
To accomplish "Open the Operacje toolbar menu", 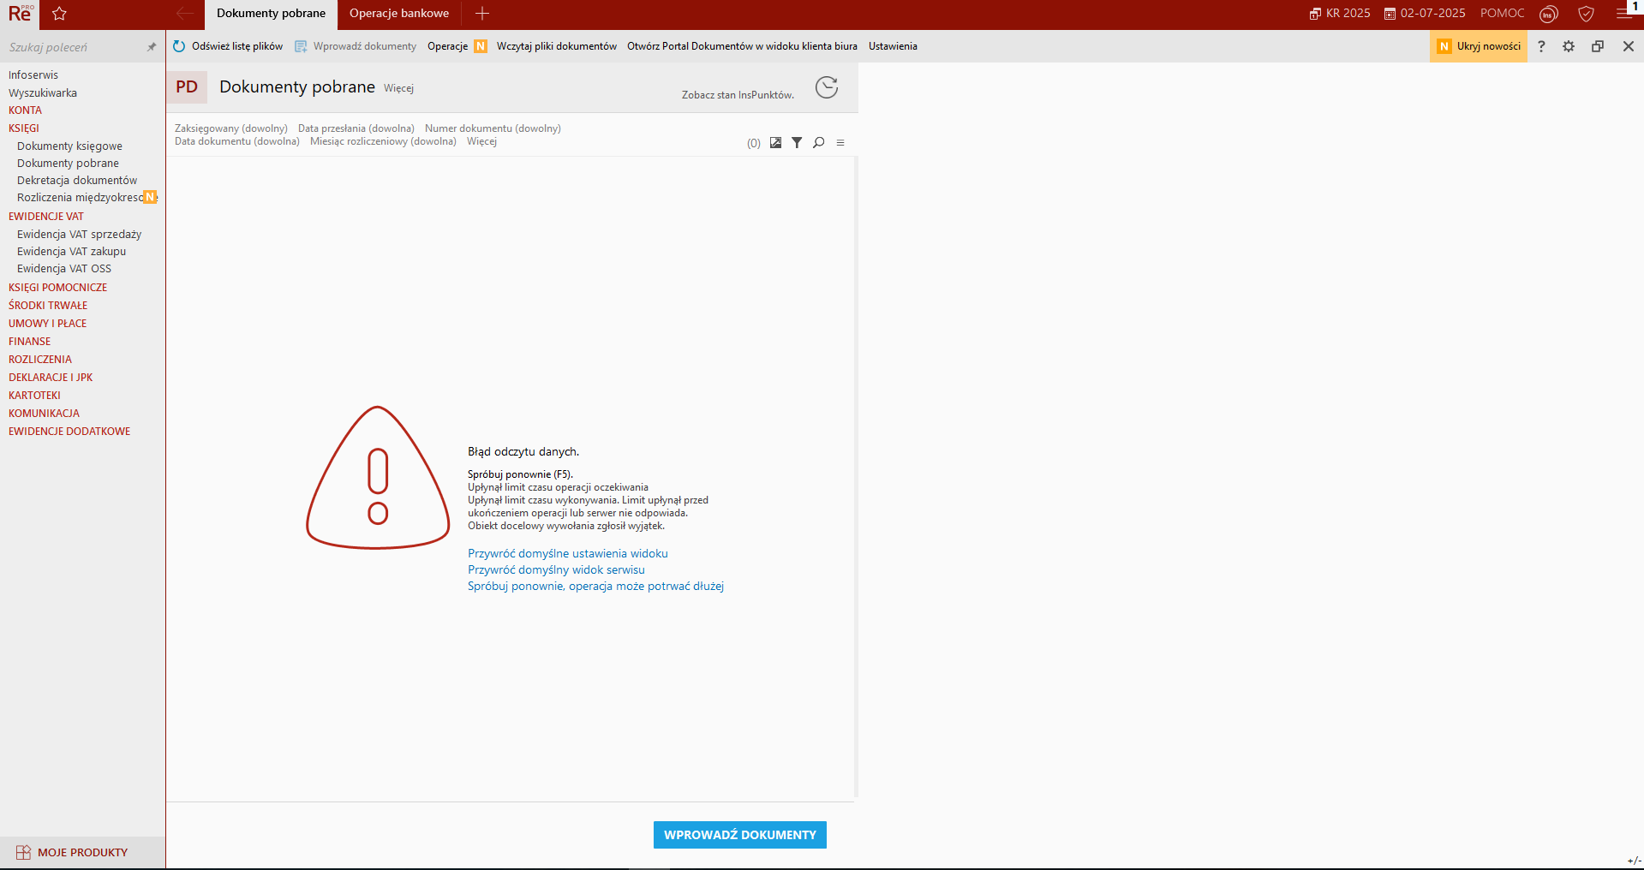I will [x=447, y=46].
